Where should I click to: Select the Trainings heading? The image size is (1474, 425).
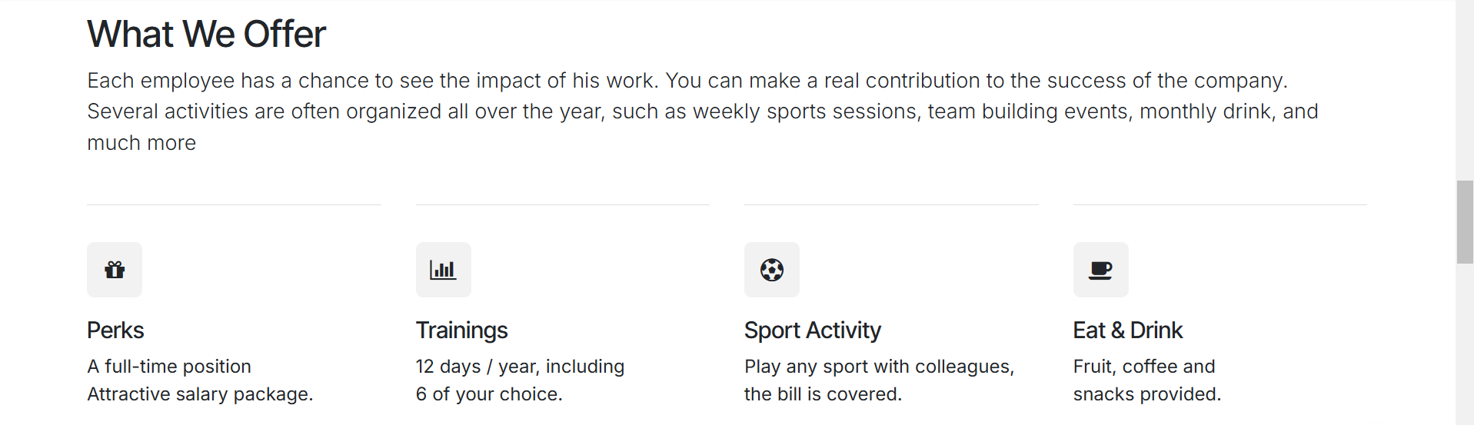(x=461, y=330)
